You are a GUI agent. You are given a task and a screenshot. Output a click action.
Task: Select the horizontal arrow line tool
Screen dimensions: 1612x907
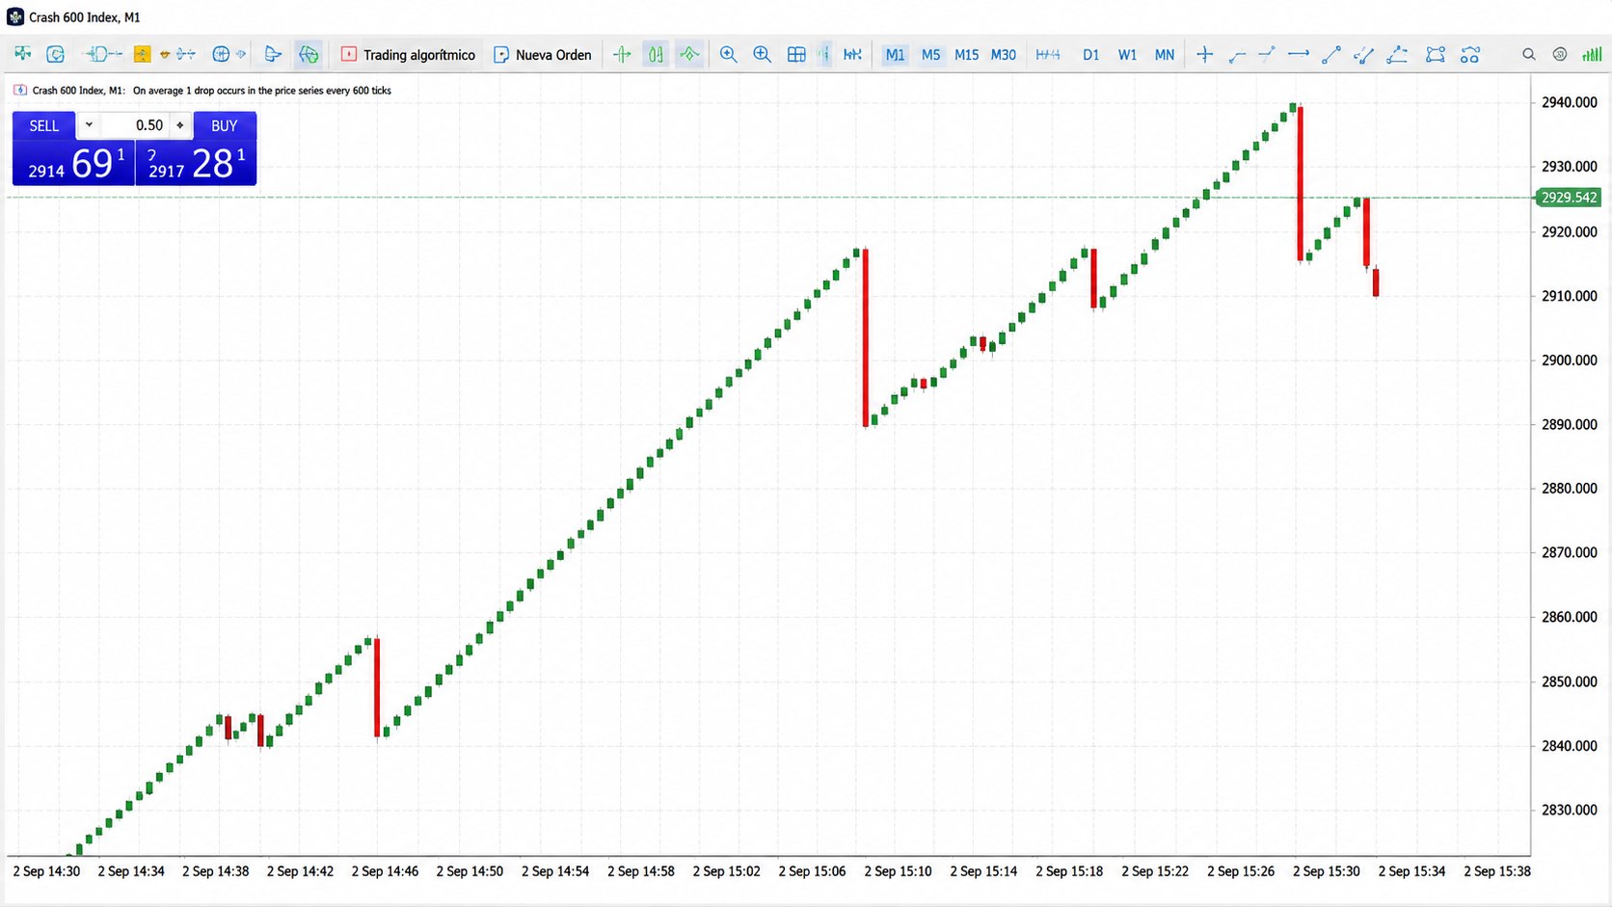click(1299, 53)
